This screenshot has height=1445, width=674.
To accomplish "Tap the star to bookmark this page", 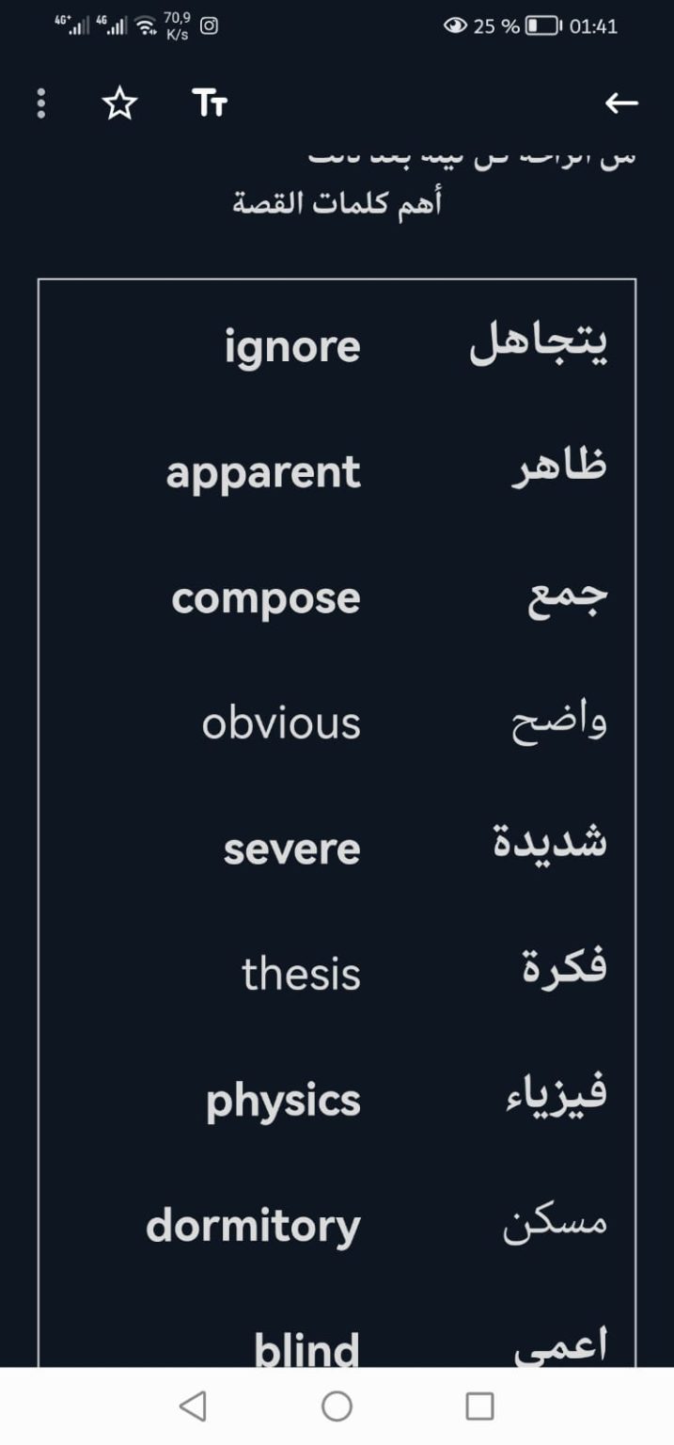I will [120, 103].
